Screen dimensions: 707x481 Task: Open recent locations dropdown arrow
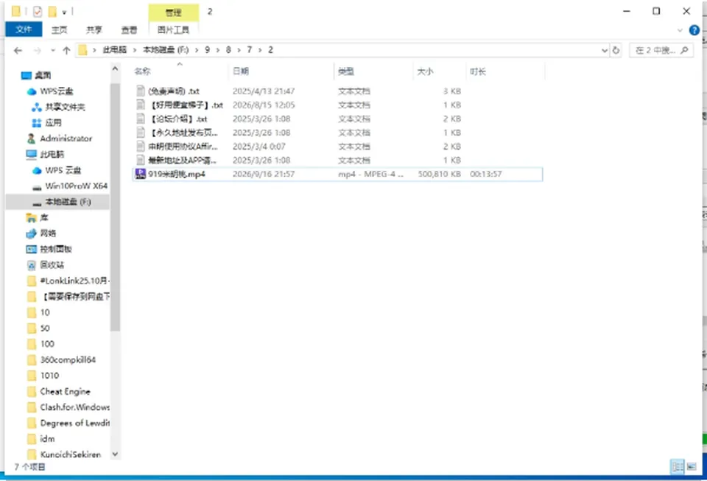(x=53, y=51)
